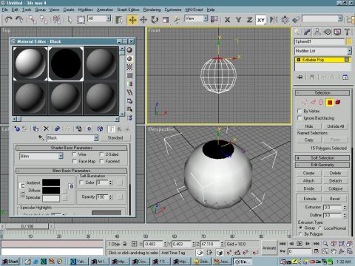Image resolution: width=355 pixels, height=266 pixels.
Task: Restrict transform to the X axis
Action: pos(228,20)
